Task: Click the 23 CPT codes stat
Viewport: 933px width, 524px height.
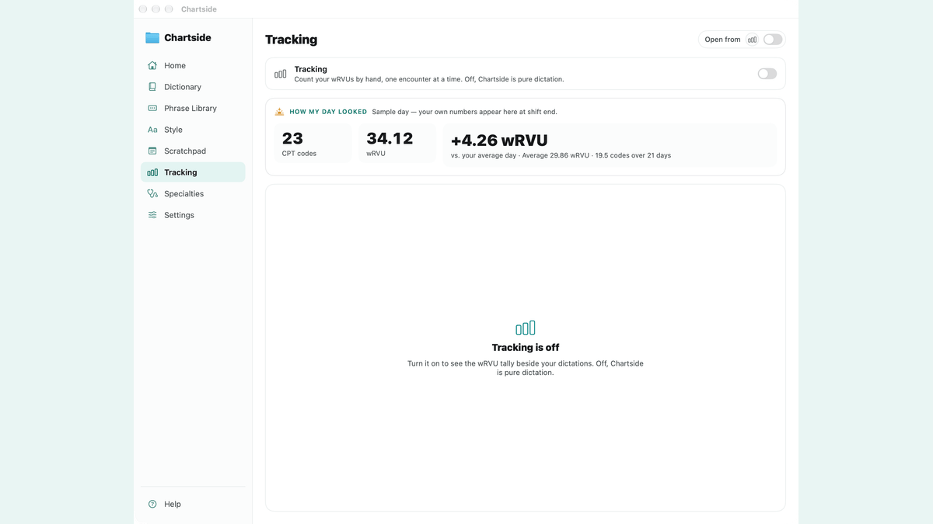Action: click(x=313, y=144)
